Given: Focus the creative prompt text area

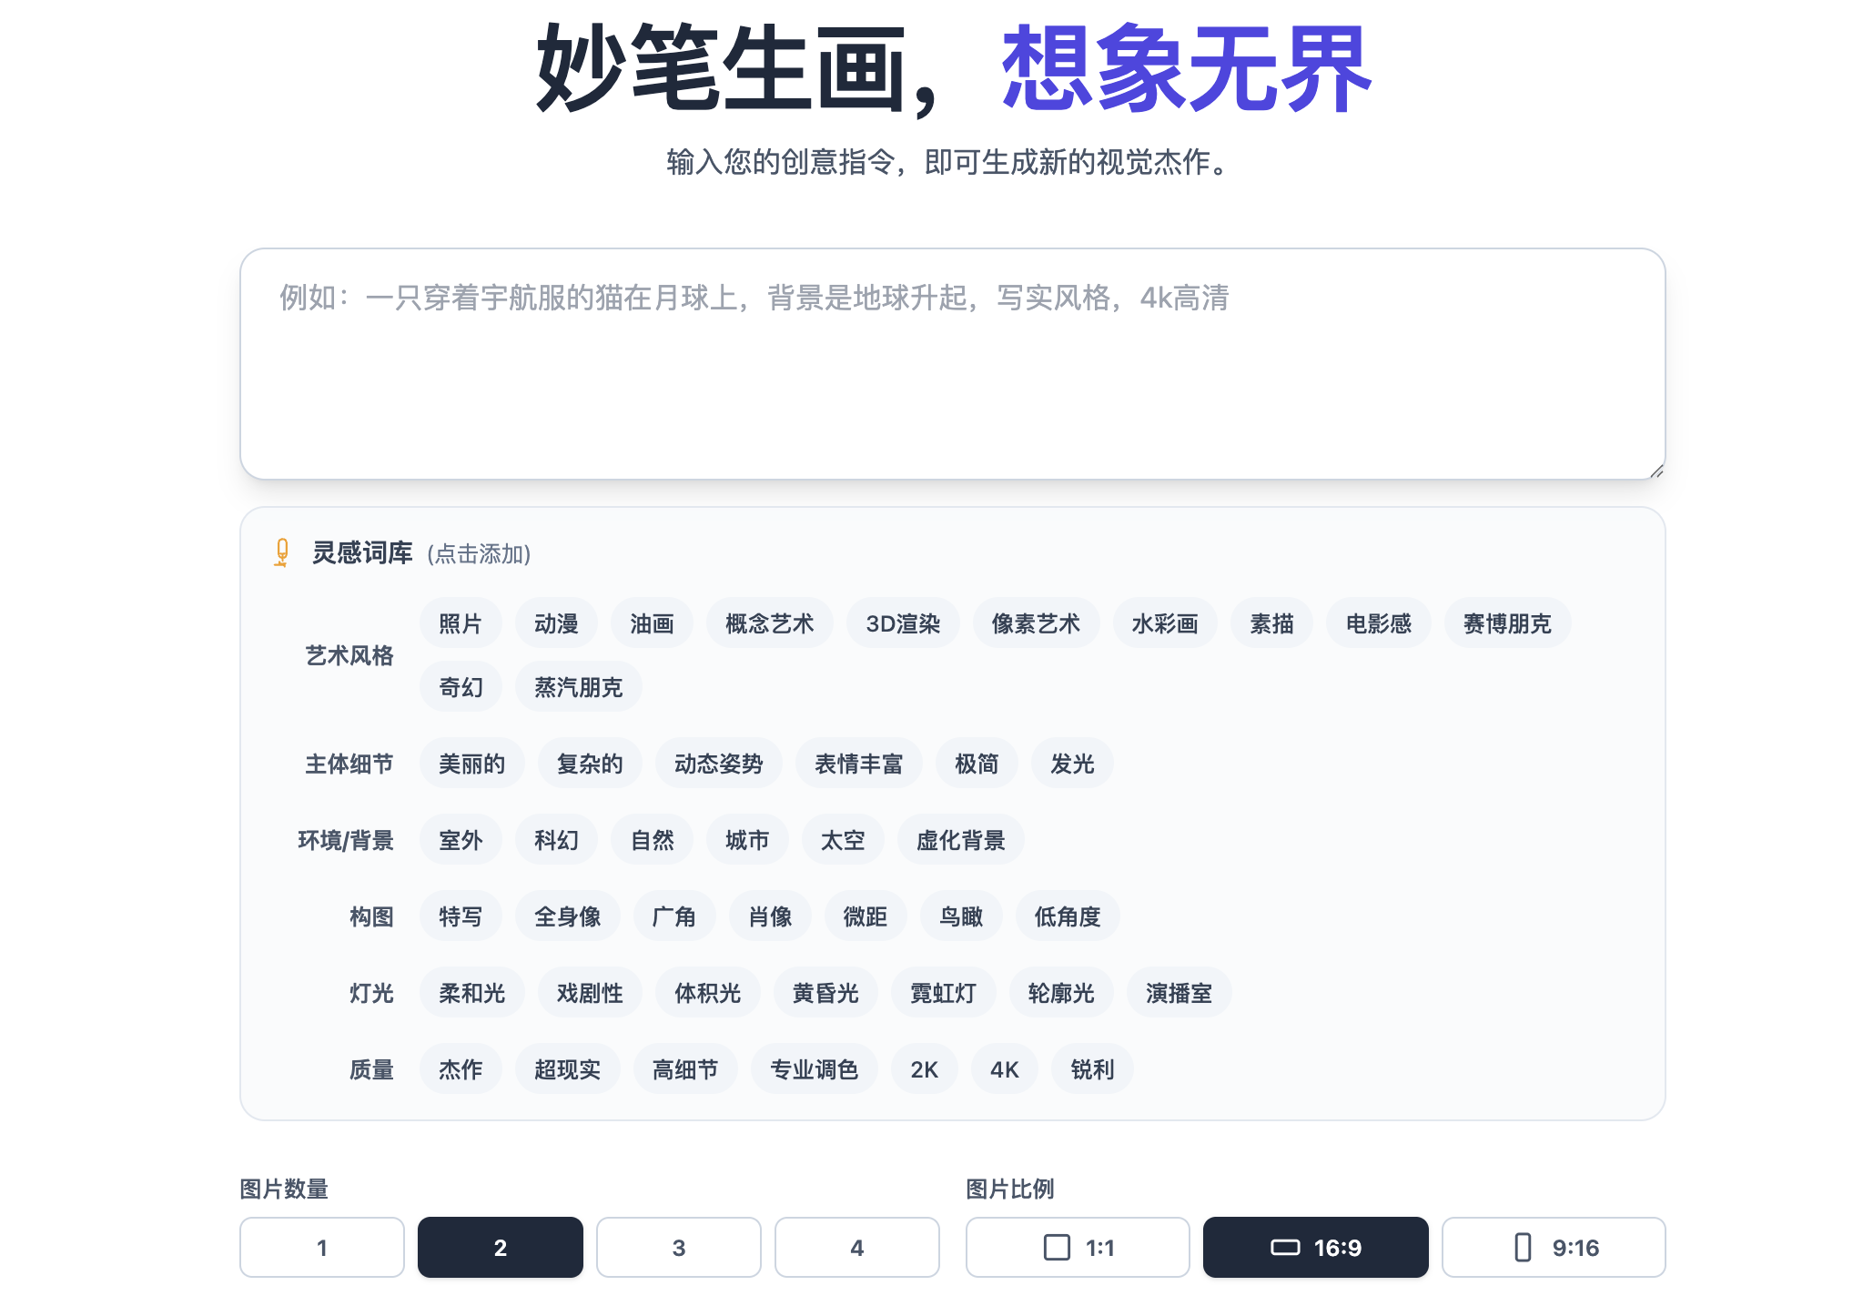Looking at the screenshot, I should point(952,364).
